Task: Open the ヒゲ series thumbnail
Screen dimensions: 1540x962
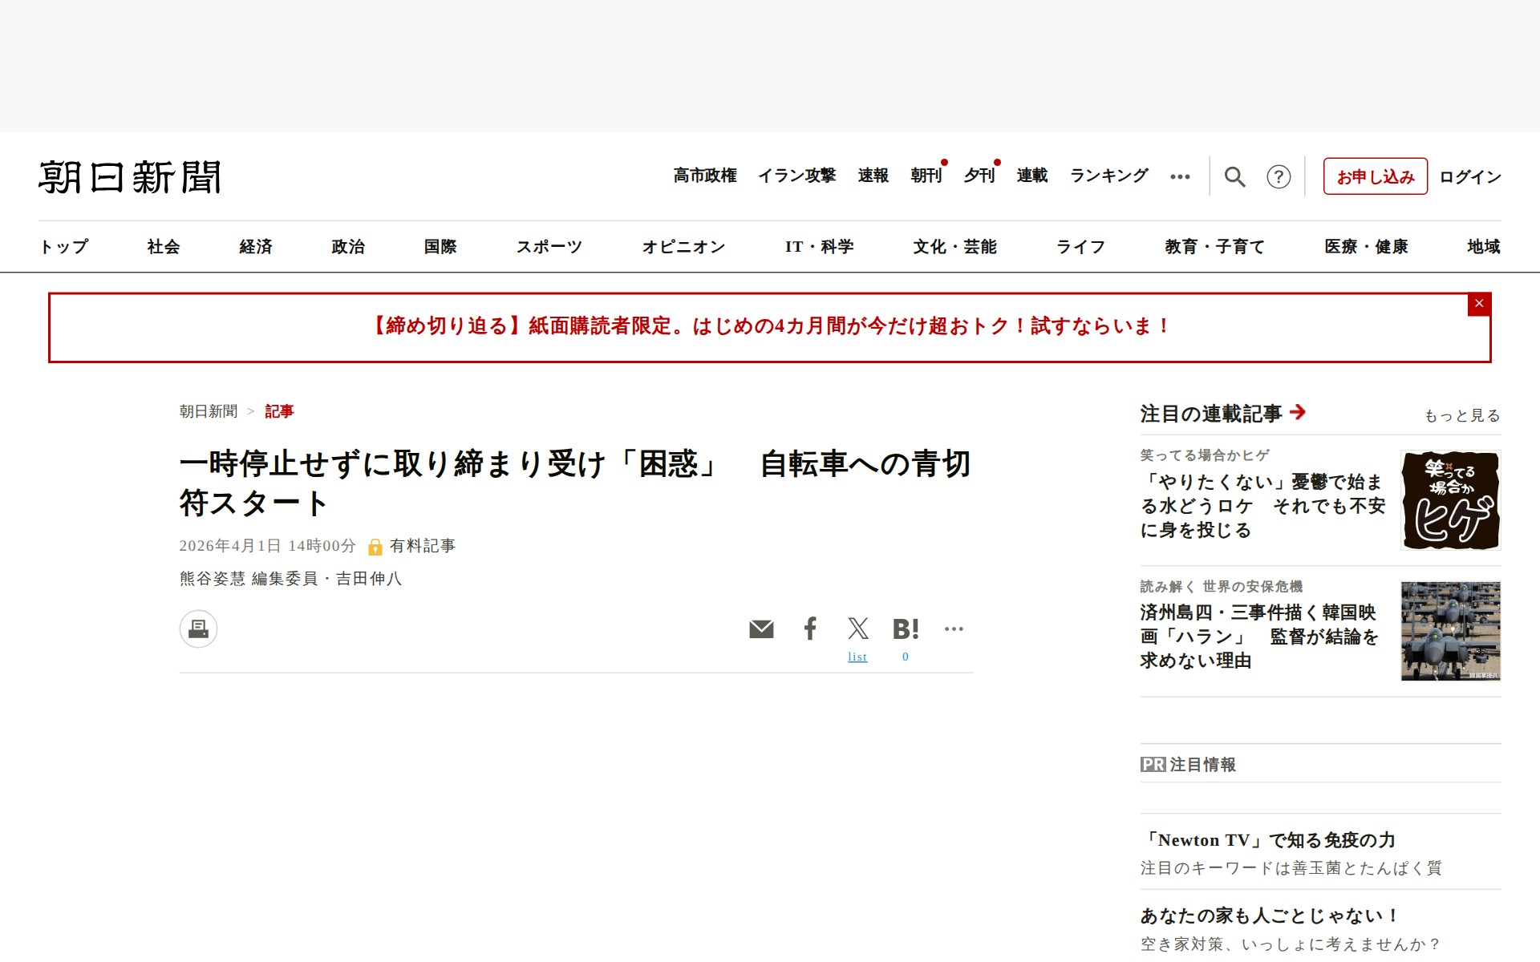Action: (1450, 500)
